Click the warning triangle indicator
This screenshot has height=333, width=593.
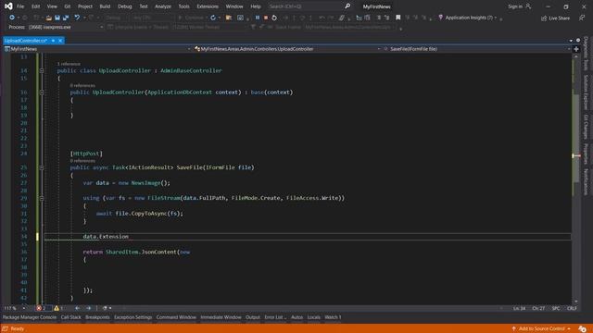(57, 308)
